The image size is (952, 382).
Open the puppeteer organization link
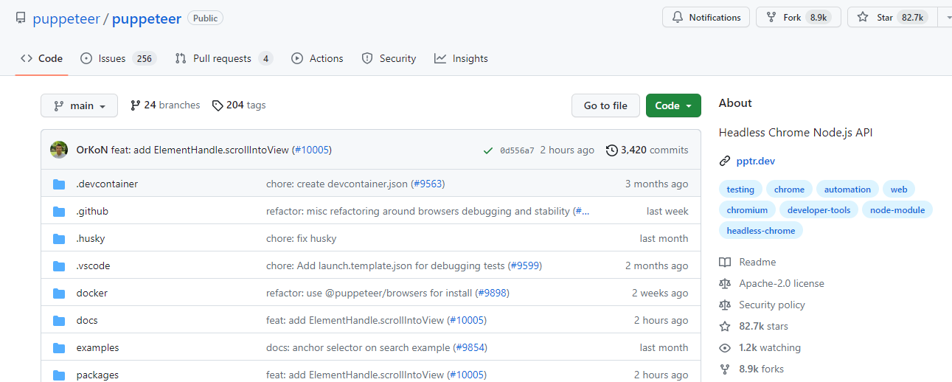click(66, 18)
